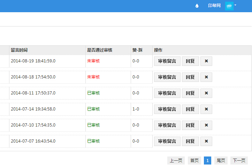Delete the 2014-08-19 18:41:59 message
This screenshot has height=168, width=252.
click(206, 61)
